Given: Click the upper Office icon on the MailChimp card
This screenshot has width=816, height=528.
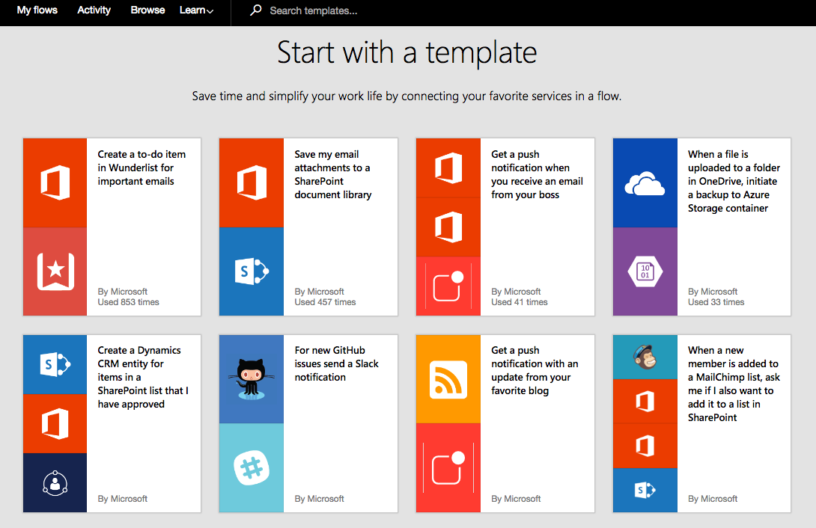Looking at the screenshot, I should tap(645, 402).
